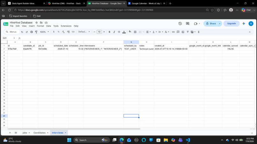The width and height of the screenshot is (257, 144).
Task: Switch to the Candidates sheet tab
Action: click(40, 133)
